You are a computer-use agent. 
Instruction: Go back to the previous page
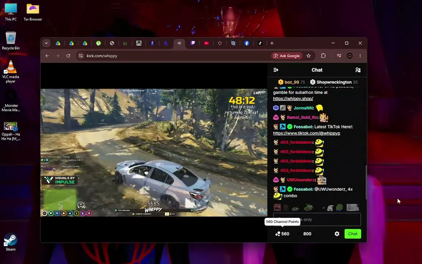[x=47, y=56]
